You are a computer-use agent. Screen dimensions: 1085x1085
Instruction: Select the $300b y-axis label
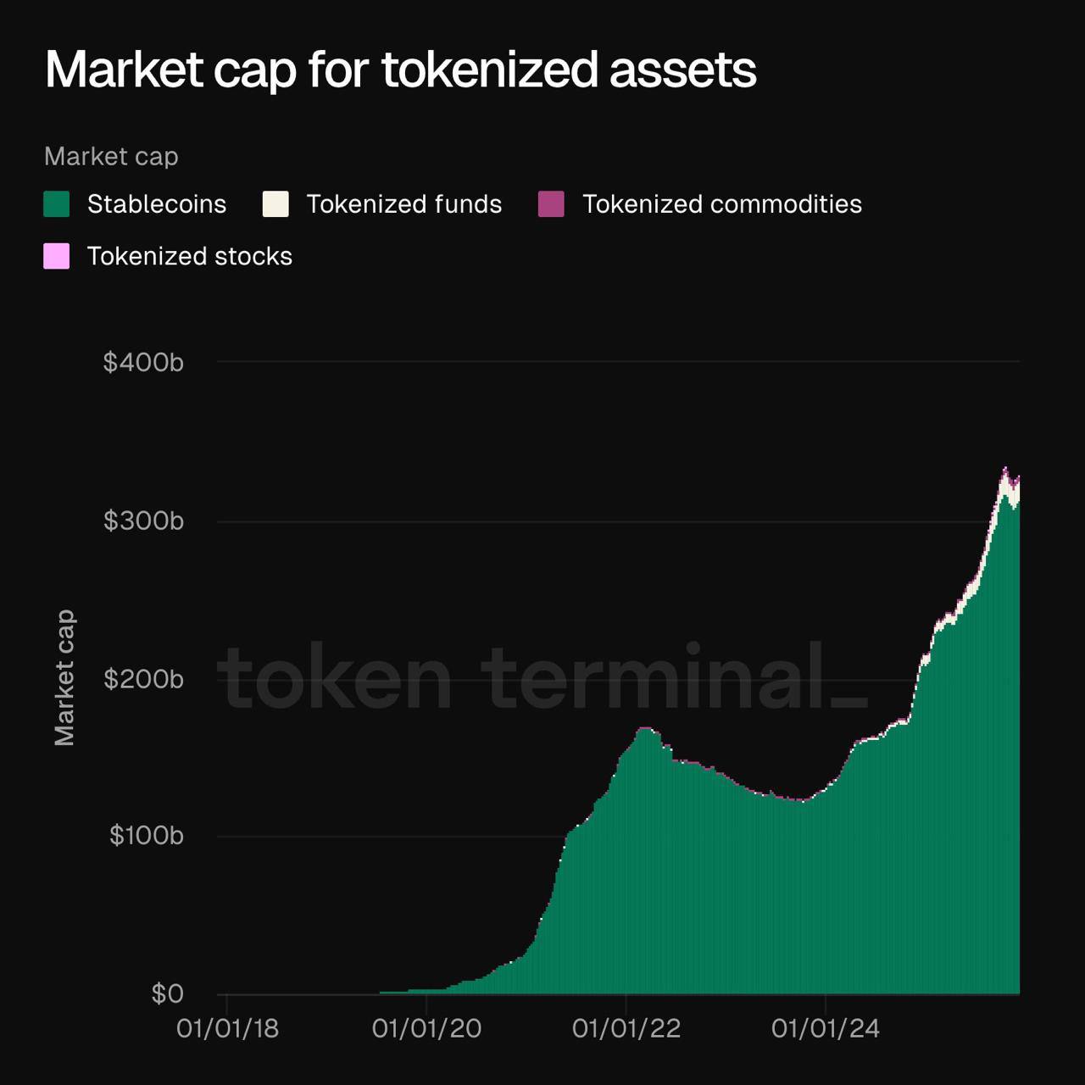pos(143,520)
